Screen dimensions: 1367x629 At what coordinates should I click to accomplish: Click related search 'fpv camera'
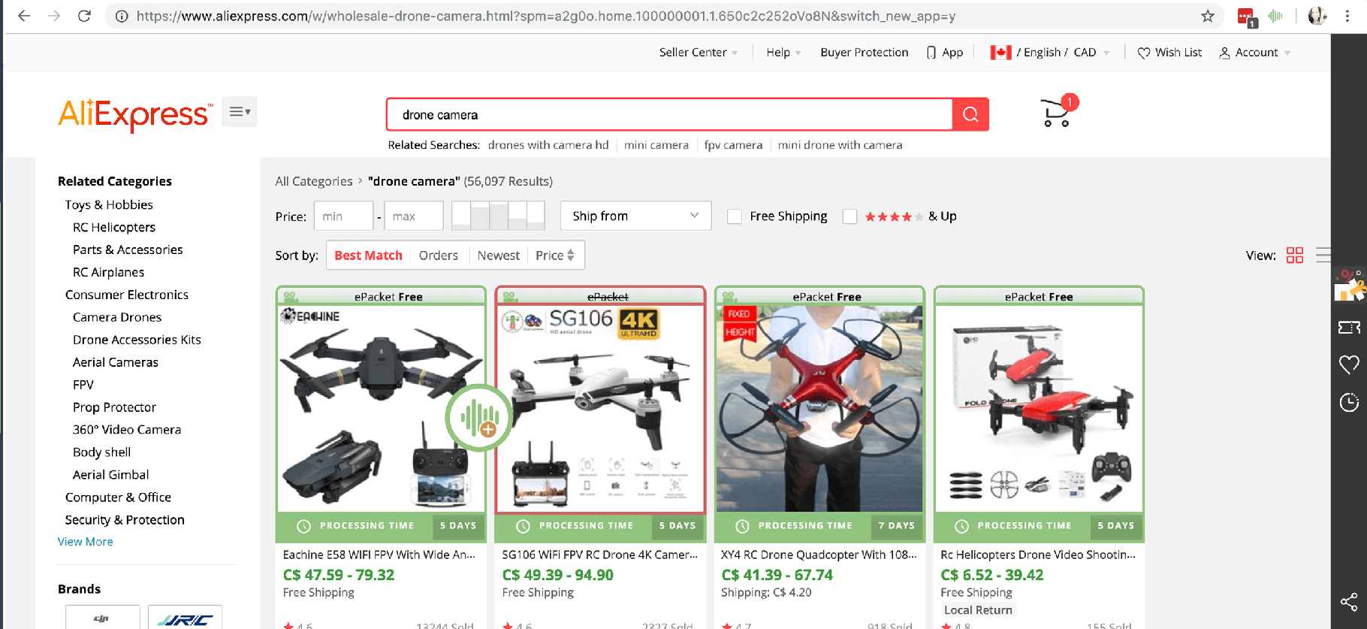point(733,145)
